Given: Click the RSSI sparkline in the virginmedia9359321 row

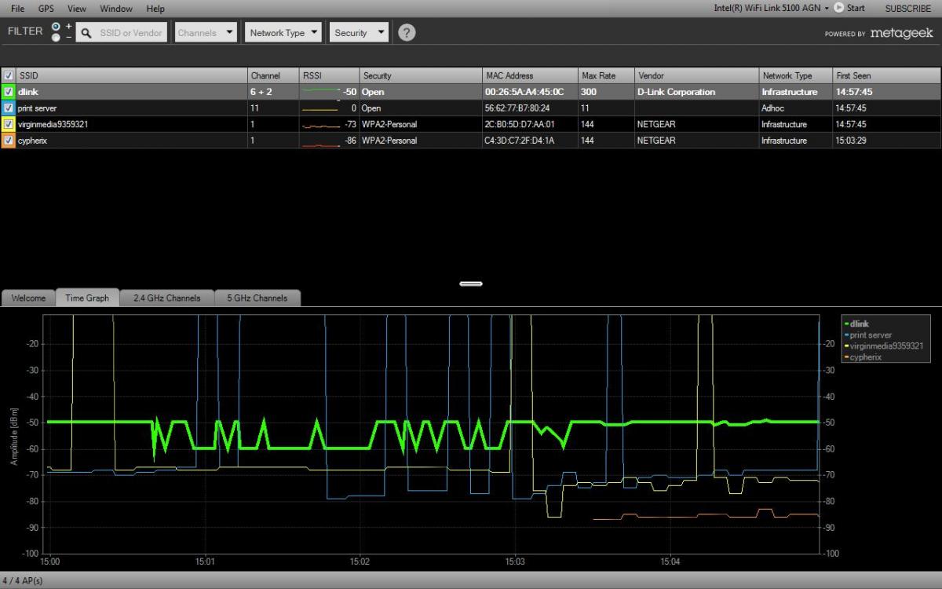Looking at the screenshot, I should [x=321, y=125].
